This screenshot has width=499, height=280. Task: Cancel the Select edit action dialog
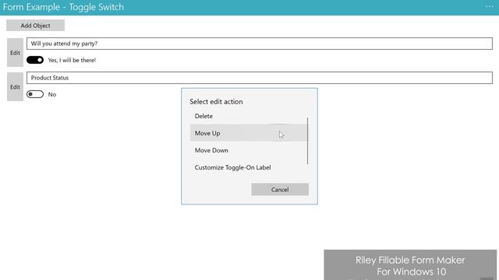point(280,190)
